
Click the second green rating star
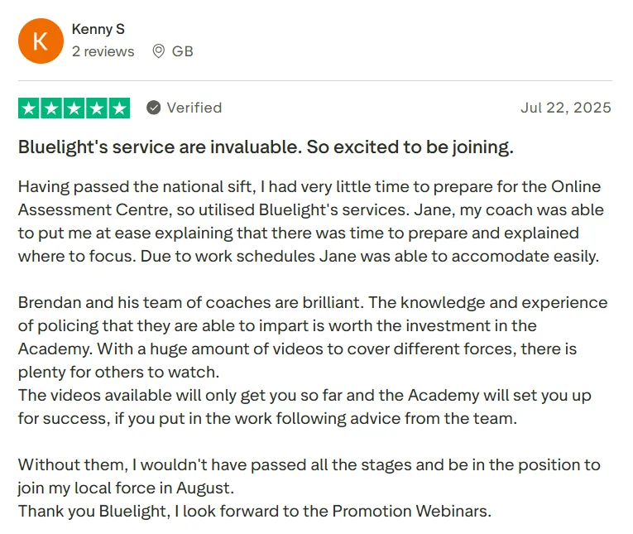[51, 108]
